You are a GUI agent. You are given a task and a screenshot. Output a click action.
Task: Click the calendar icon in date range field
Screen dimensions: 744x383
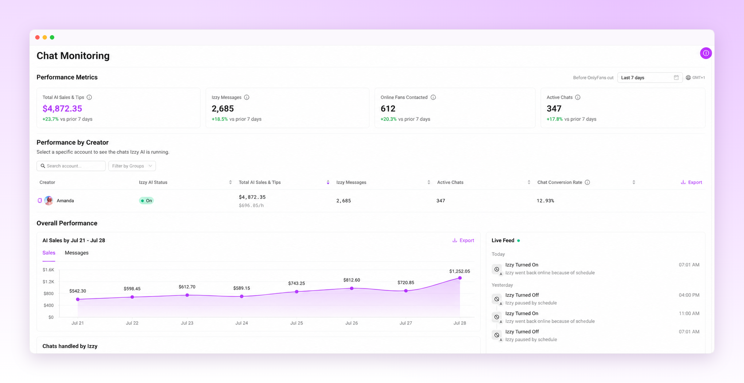(676, 78)
